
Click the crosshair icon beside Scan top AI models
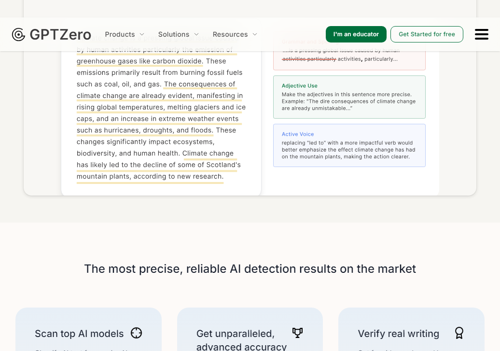[x=136, y=333]
